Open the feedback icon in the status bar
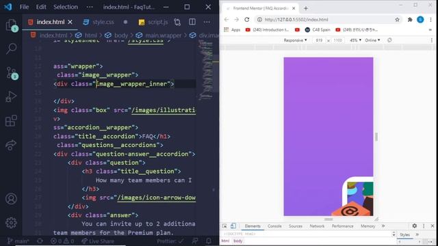438x246 pixels. 195,241
